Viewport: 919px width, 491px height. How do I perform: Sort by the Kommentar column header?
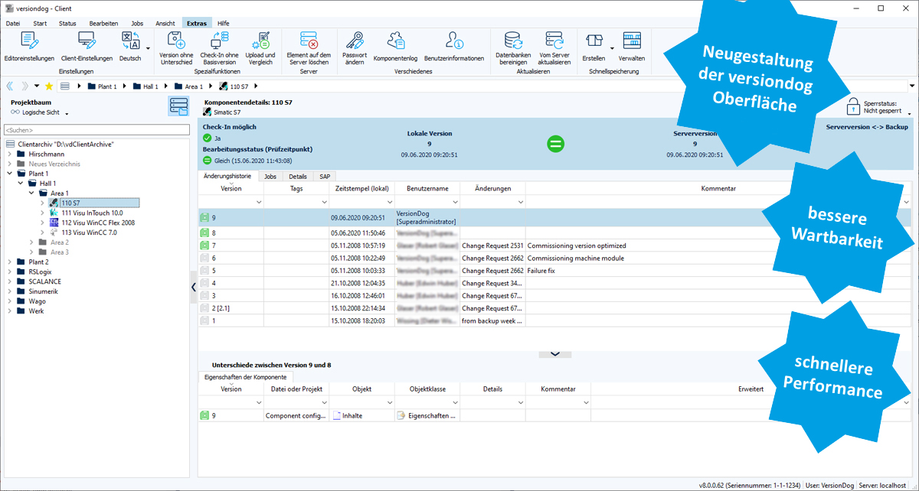[x=718, y=188]
